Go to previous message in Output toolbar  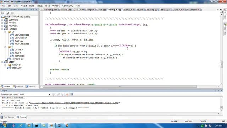point(58,95)
